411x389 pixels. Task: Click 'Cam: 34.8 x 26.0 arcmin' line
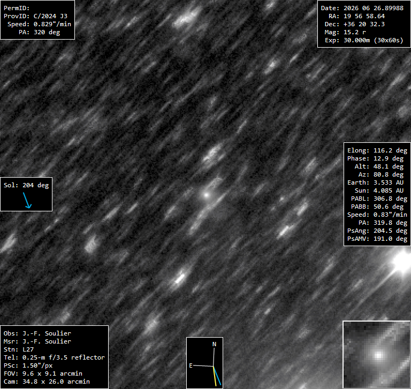(47, 382)
